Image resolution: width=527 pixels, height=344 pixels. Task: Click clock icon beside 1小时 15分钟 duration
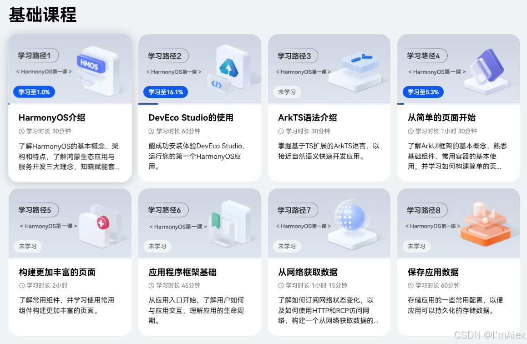[281, 286]
